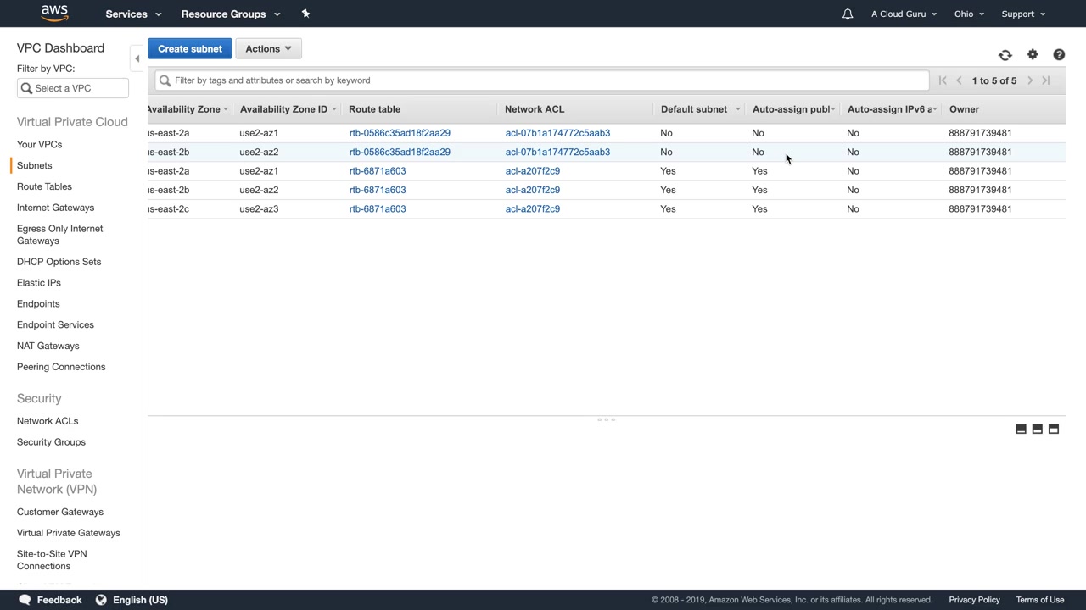Expand the Ohio region dropdown

point(969,14)
